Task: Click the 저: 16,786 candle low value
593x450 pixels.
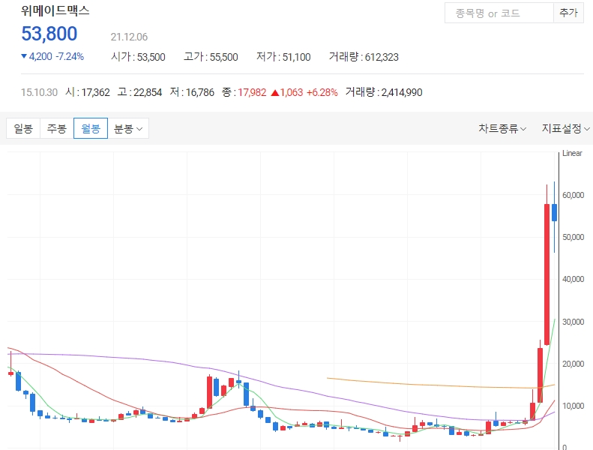Action: coord(192,92)
